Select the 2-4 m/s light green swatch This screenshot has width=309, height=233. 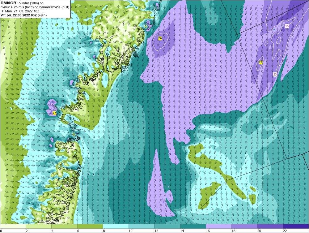pyautogui.click(x=39, y=226)
